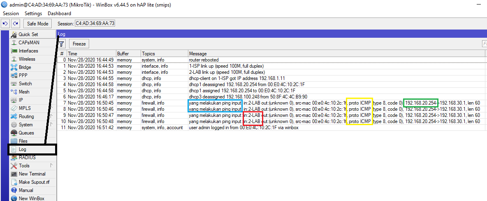
Task: Expand the MPLS submenu
Action: (33, 108)
